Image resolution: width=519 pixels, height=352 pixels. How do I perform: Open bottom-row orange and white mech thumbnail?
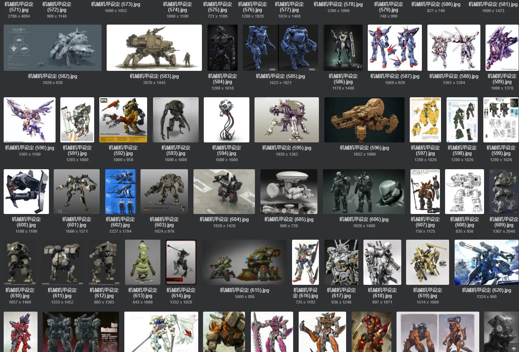[x=322, y=332]
